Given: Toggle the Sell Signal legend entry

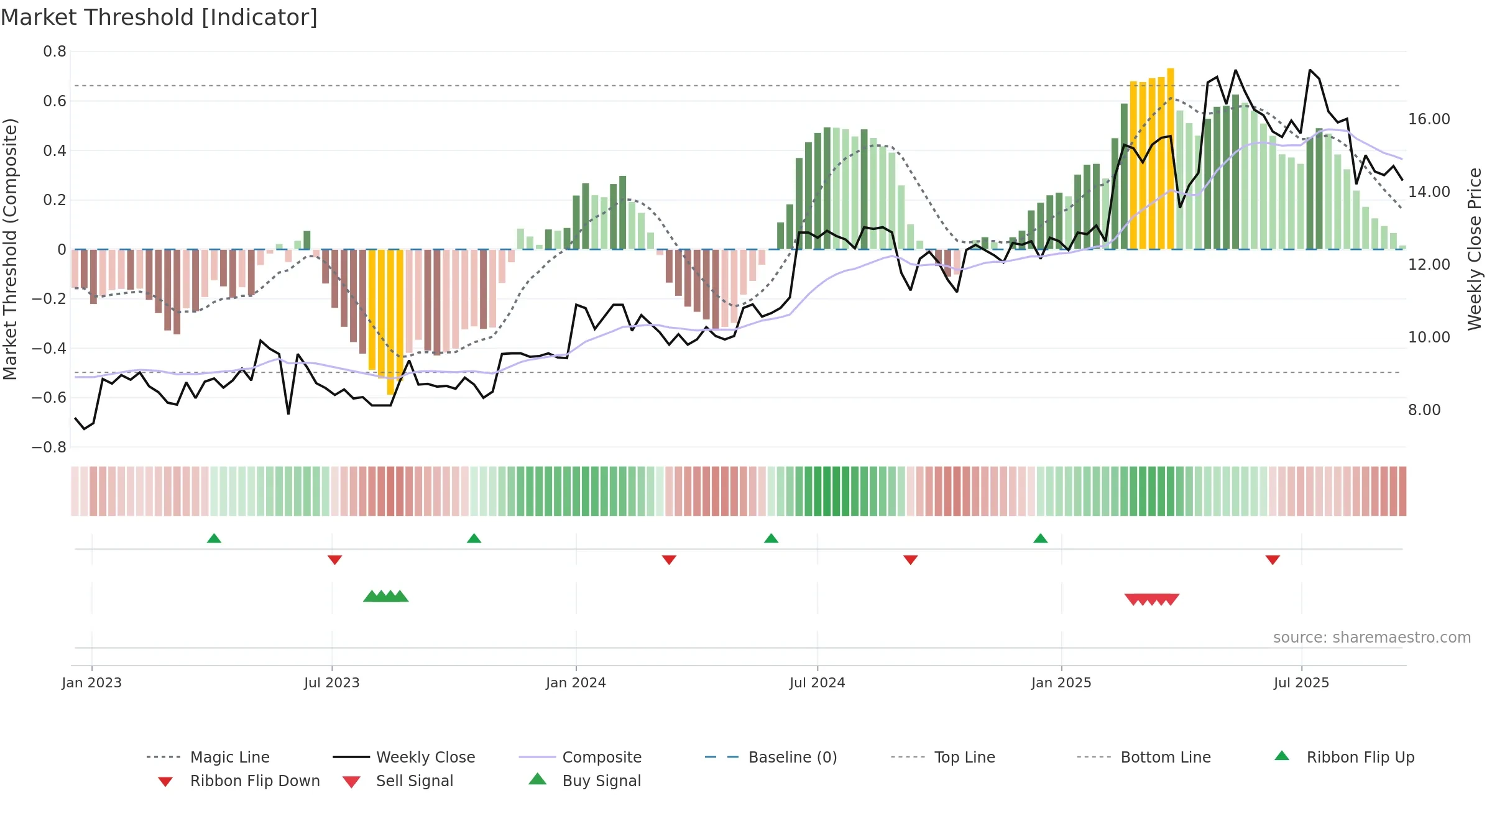Looking at the screenshot, I should coord(398,781).
